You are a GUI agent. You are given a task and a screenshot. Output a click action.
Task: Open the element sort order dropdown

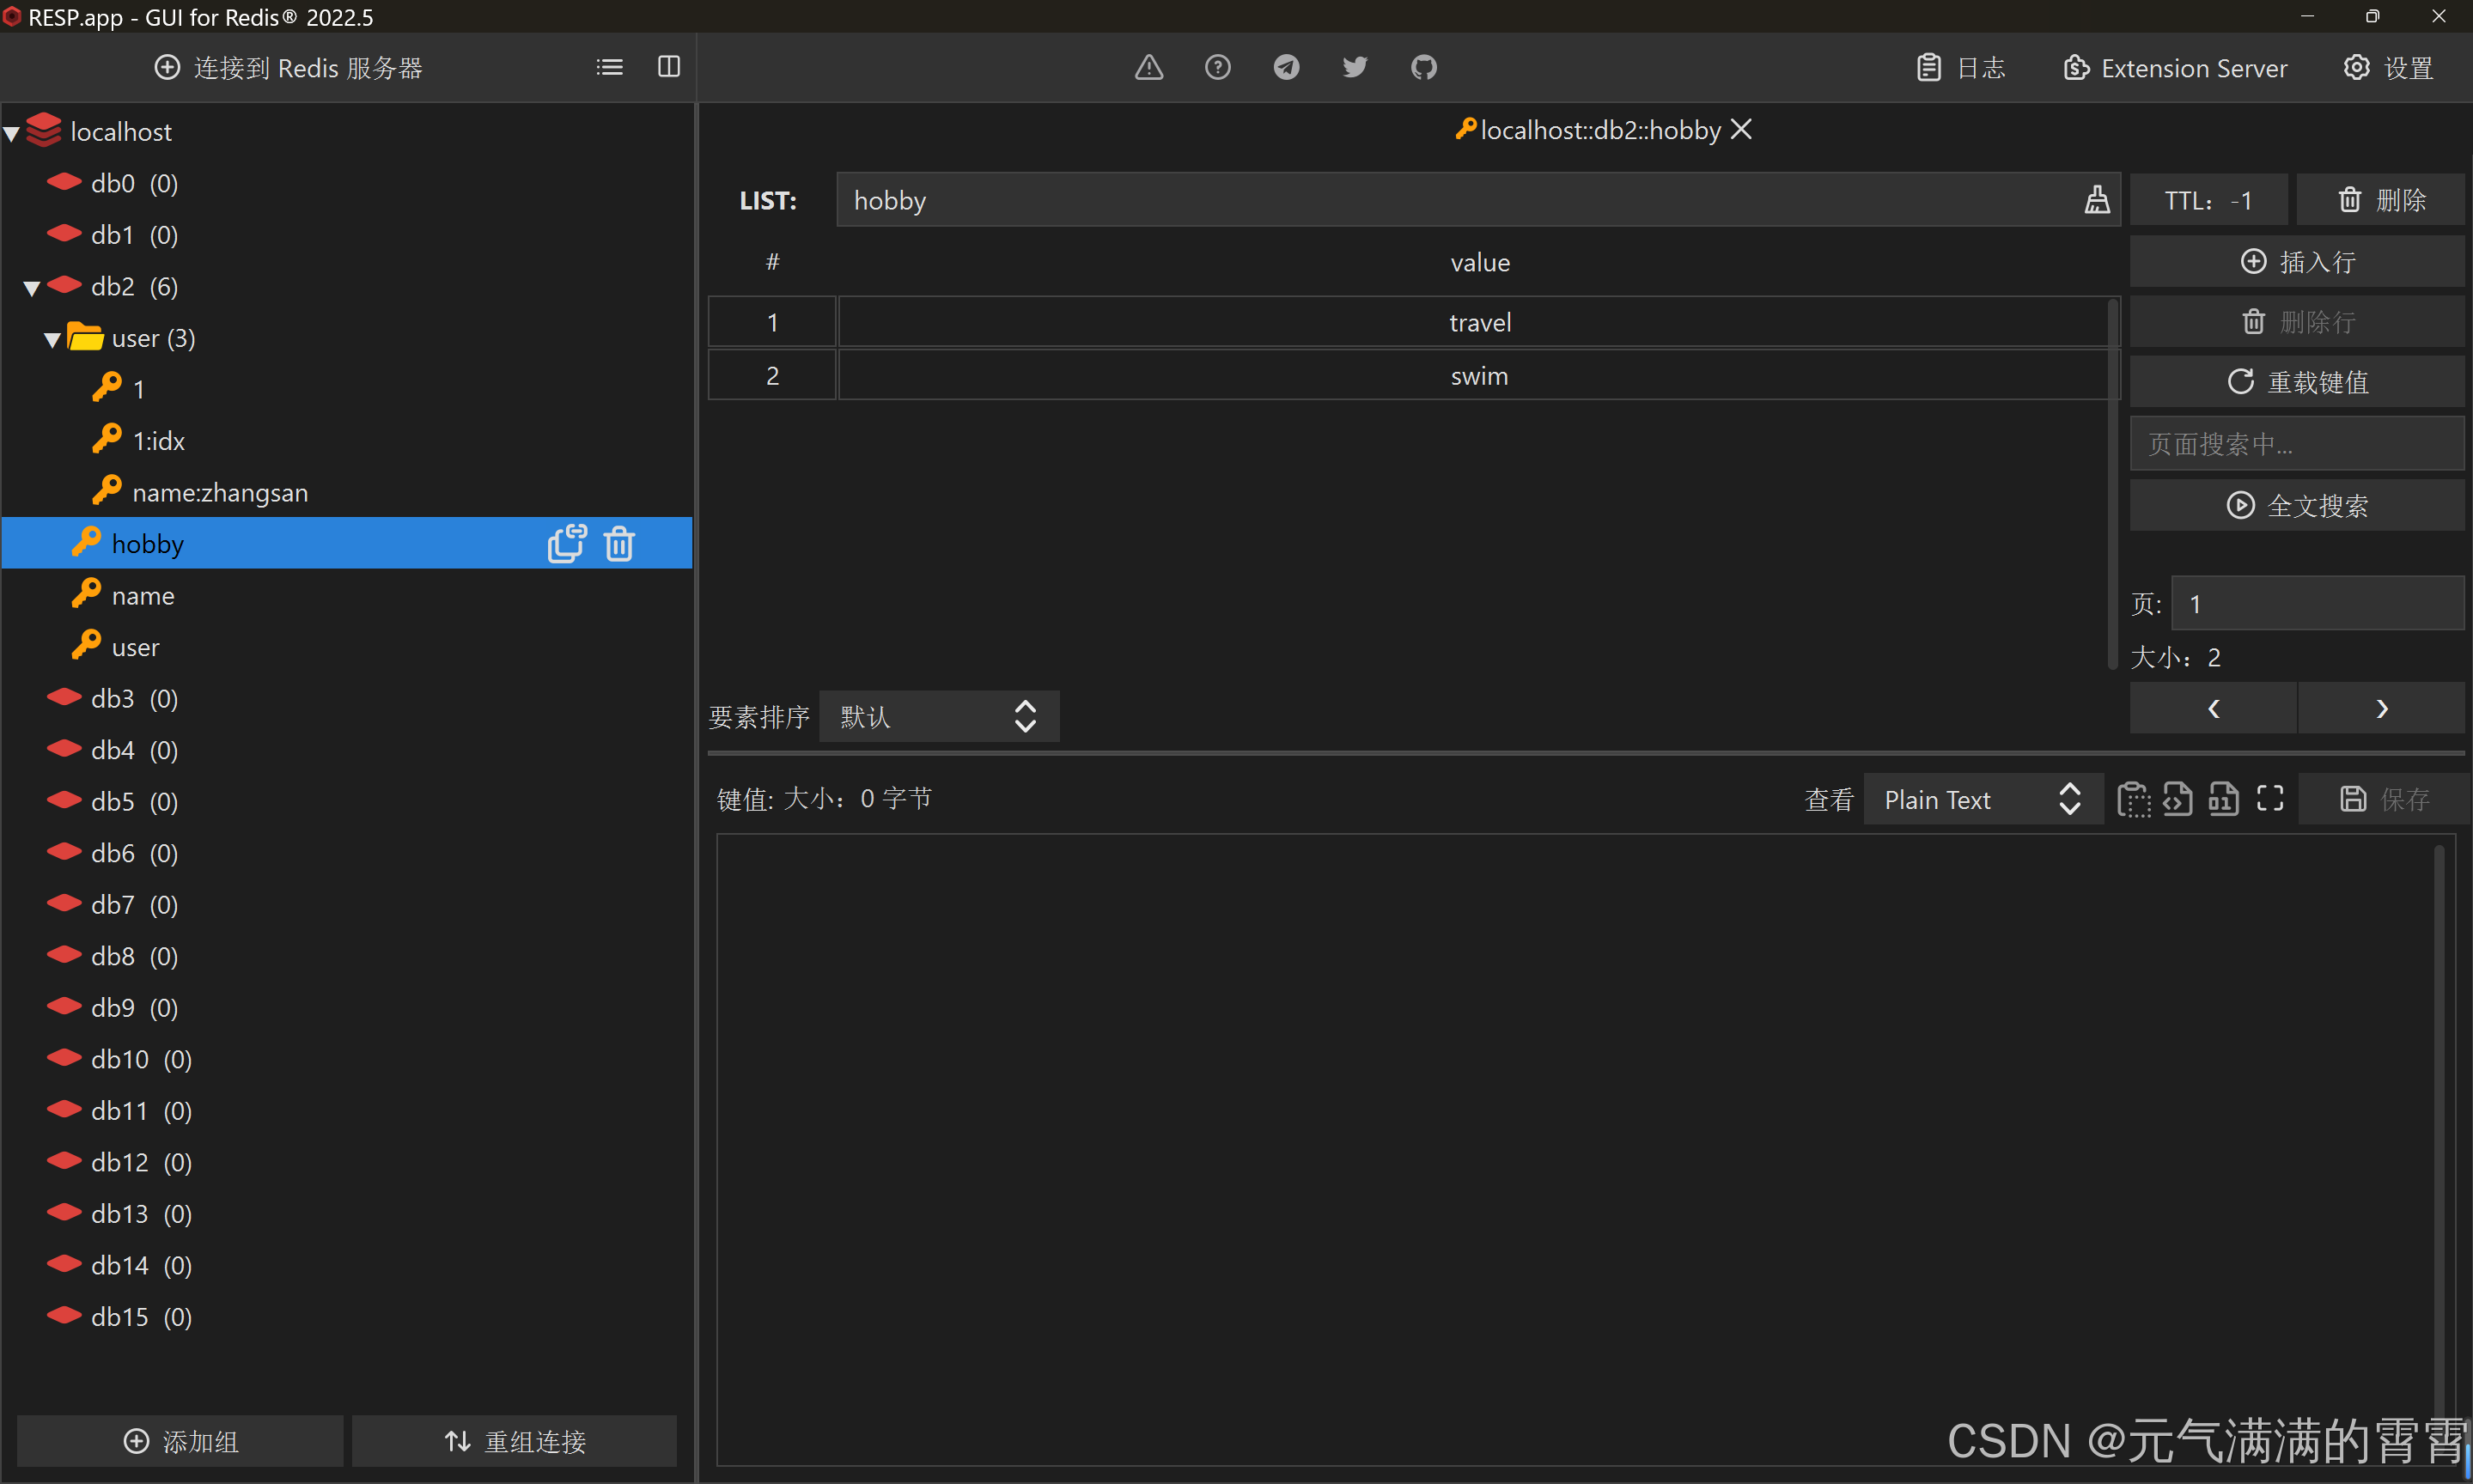click(938, 716)
